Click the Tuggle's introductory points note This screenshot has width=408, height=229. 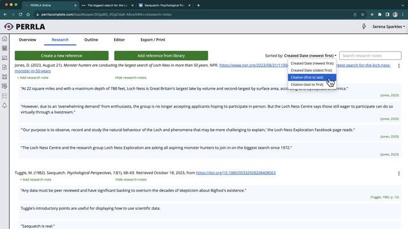(210, 211)
